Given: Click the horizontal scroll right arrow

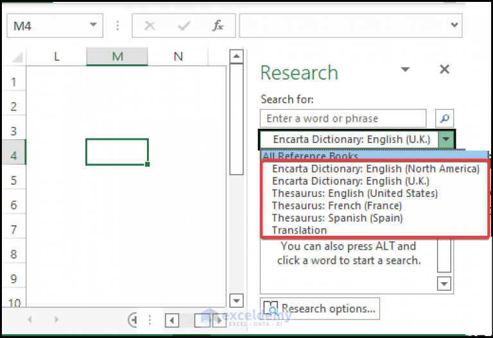Looking at the screenshot, I should pos(219,321).
